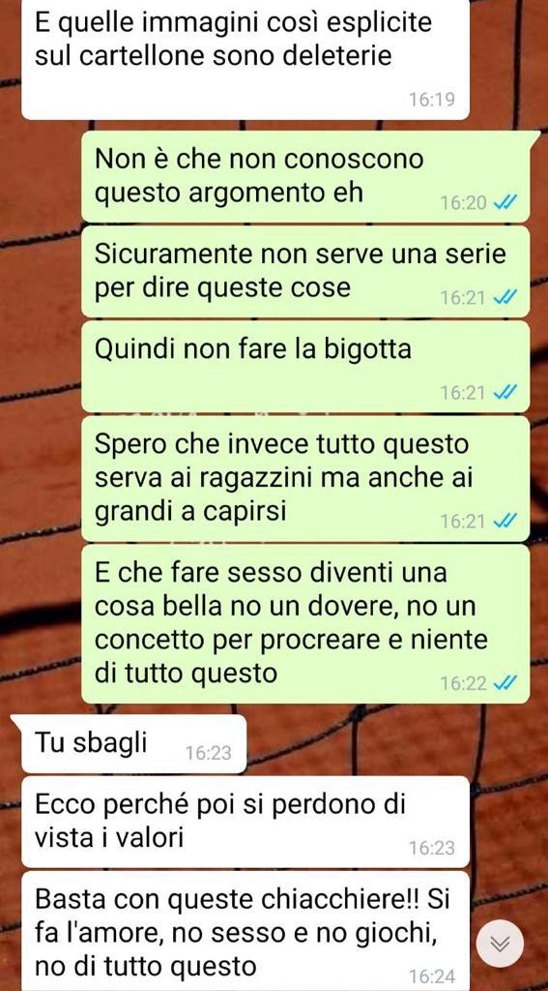The height and width of the screenshot is (991, 548).
Task: Tap the 'E che fare sesso diventi' bubble
Action: pos(305,624)
